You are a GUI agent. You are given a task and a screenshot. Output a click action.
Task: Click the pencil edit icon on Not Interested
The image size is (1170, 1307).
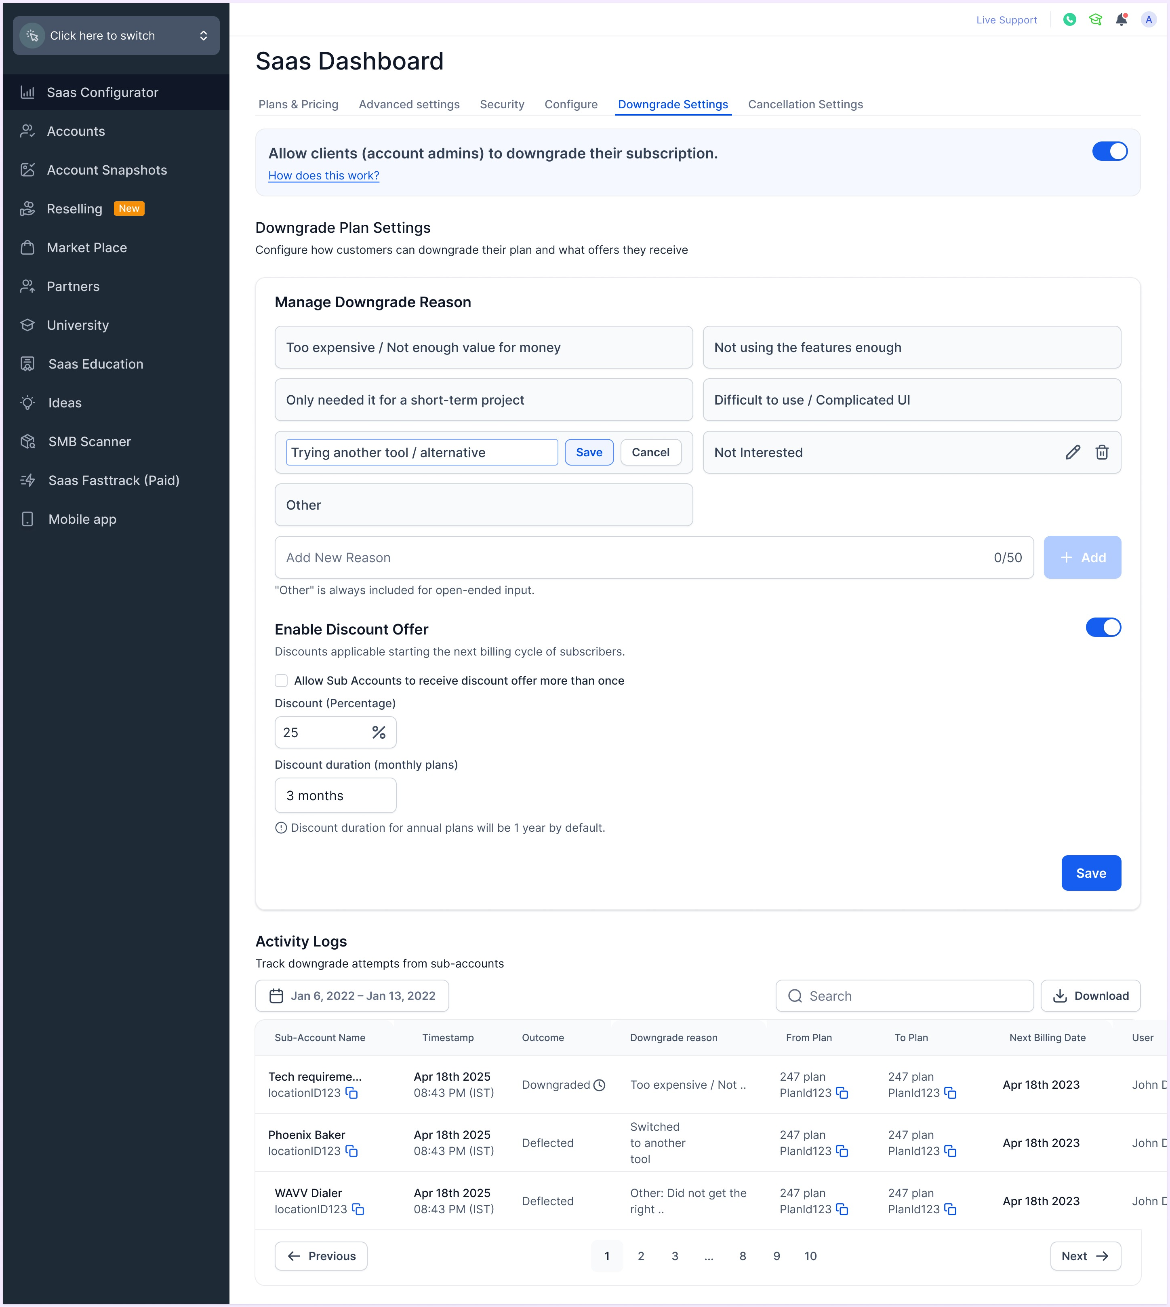(1072, 452)
